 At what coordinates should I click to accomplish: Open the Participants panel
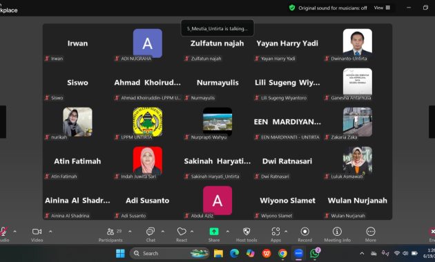coord(110,234)
